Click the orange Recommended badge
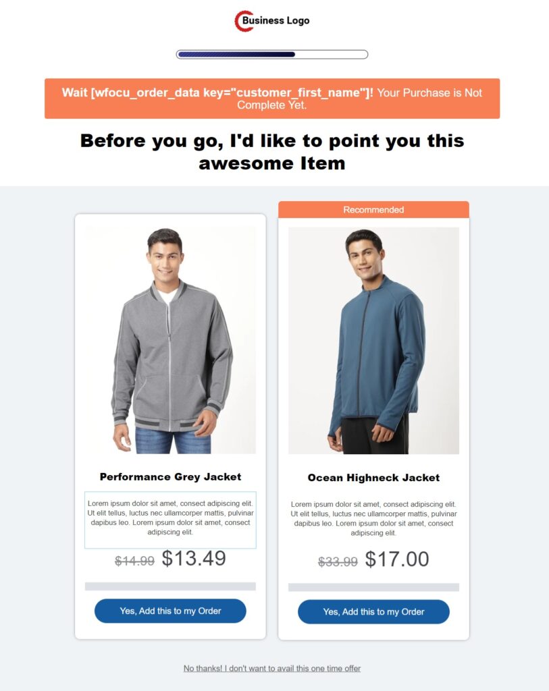Screen dimensions: 549x691 pyautogui.click(x=373, y=210)
